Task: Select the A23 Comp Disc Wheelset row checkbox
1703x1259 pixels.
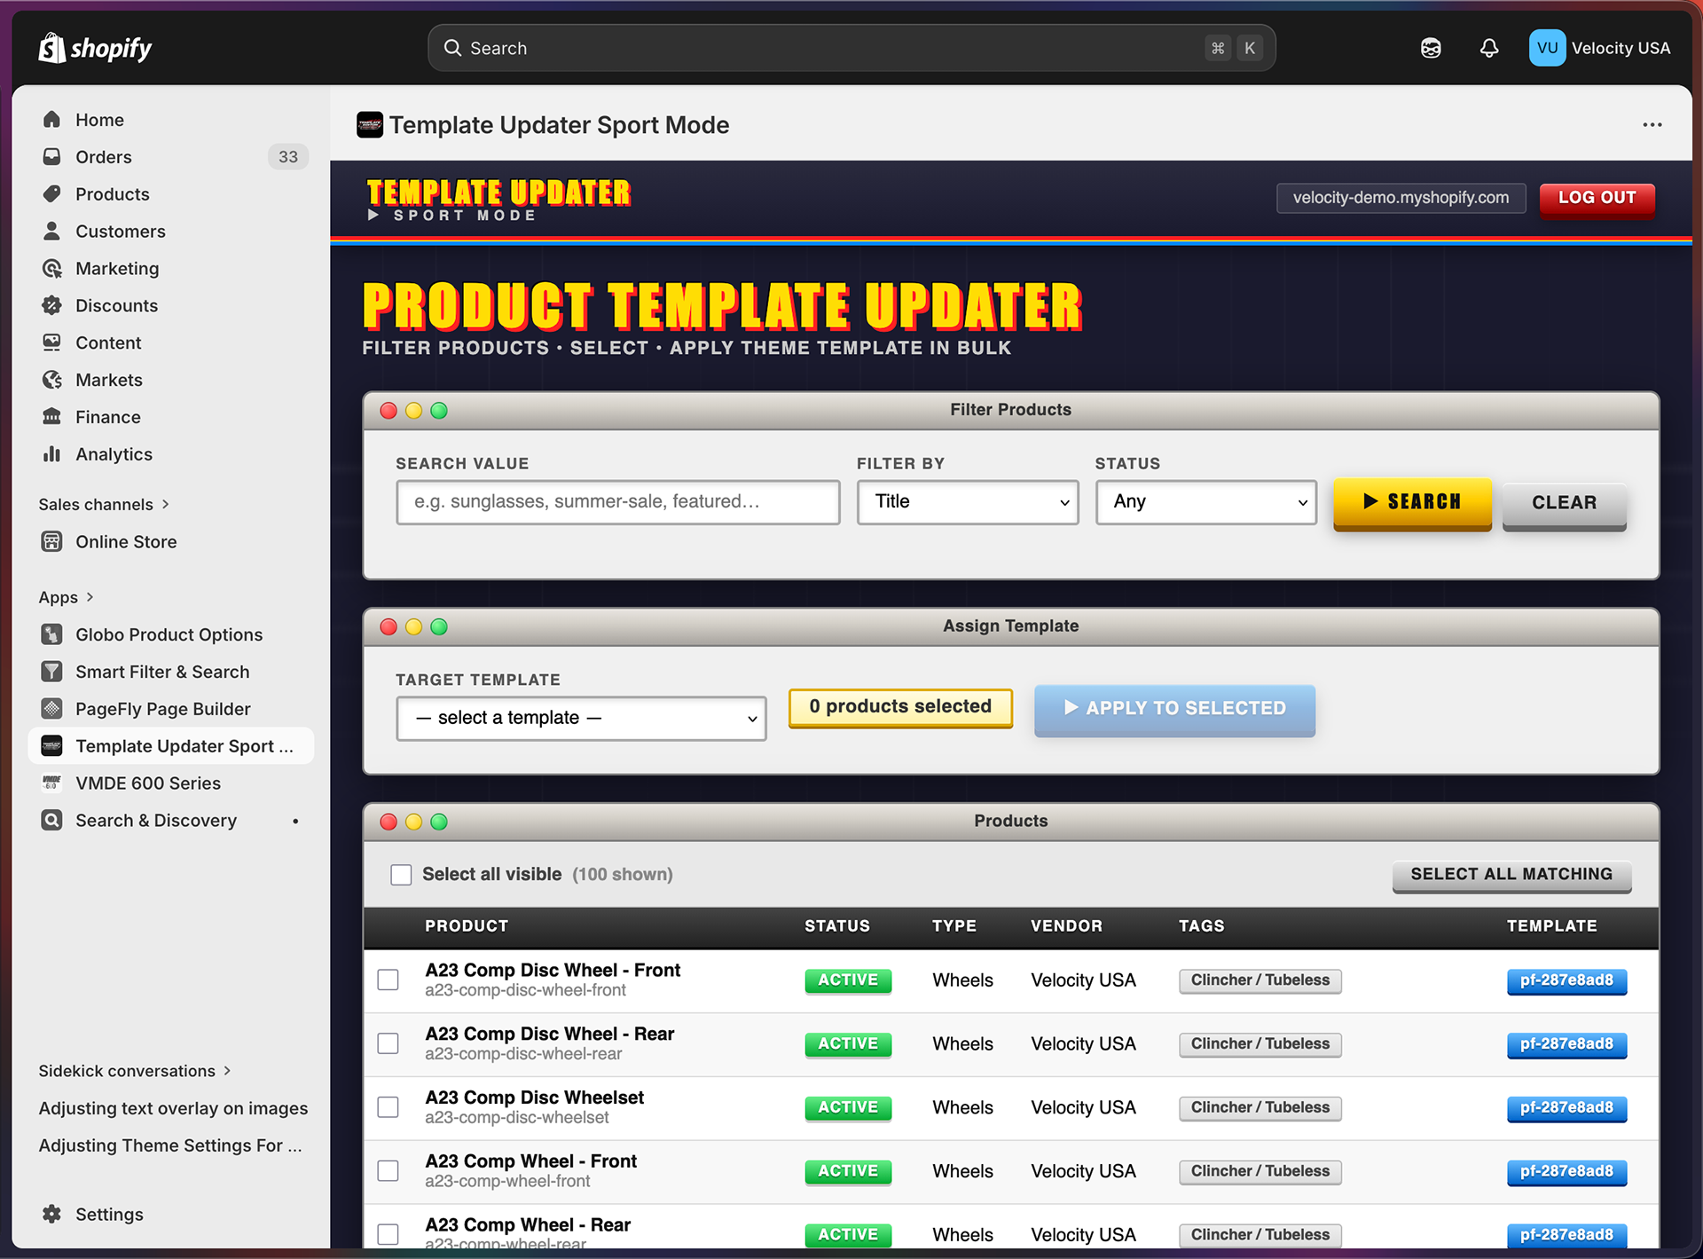Action: click(x=388, y=1107)
